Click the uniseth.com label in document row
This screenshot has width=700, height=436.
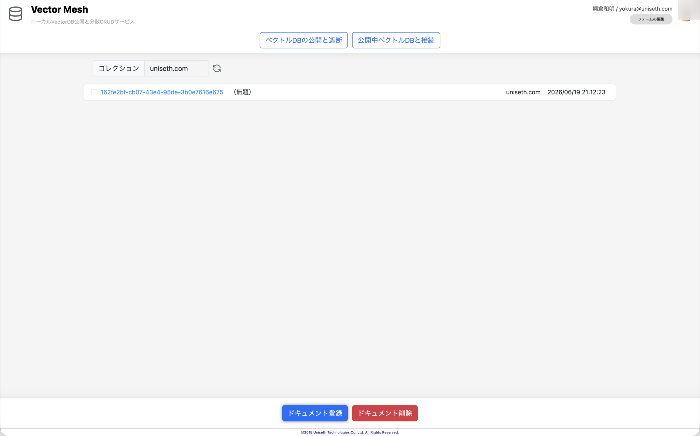click(523, 92)
